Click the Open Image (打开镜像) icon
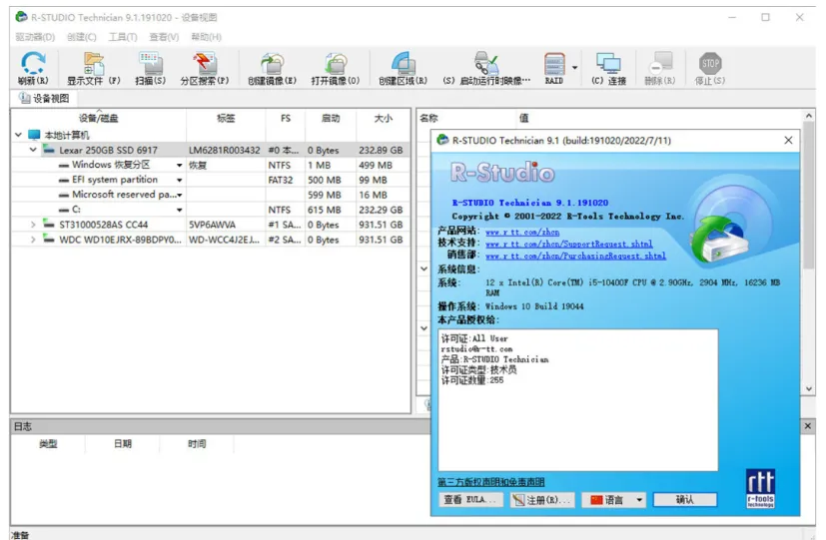 tap(336, 69)
